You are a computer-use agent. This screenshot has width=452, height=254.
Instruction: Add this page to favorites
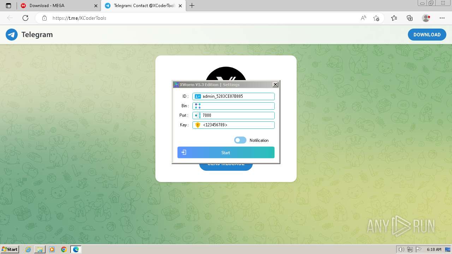click(x=376, y=18)
